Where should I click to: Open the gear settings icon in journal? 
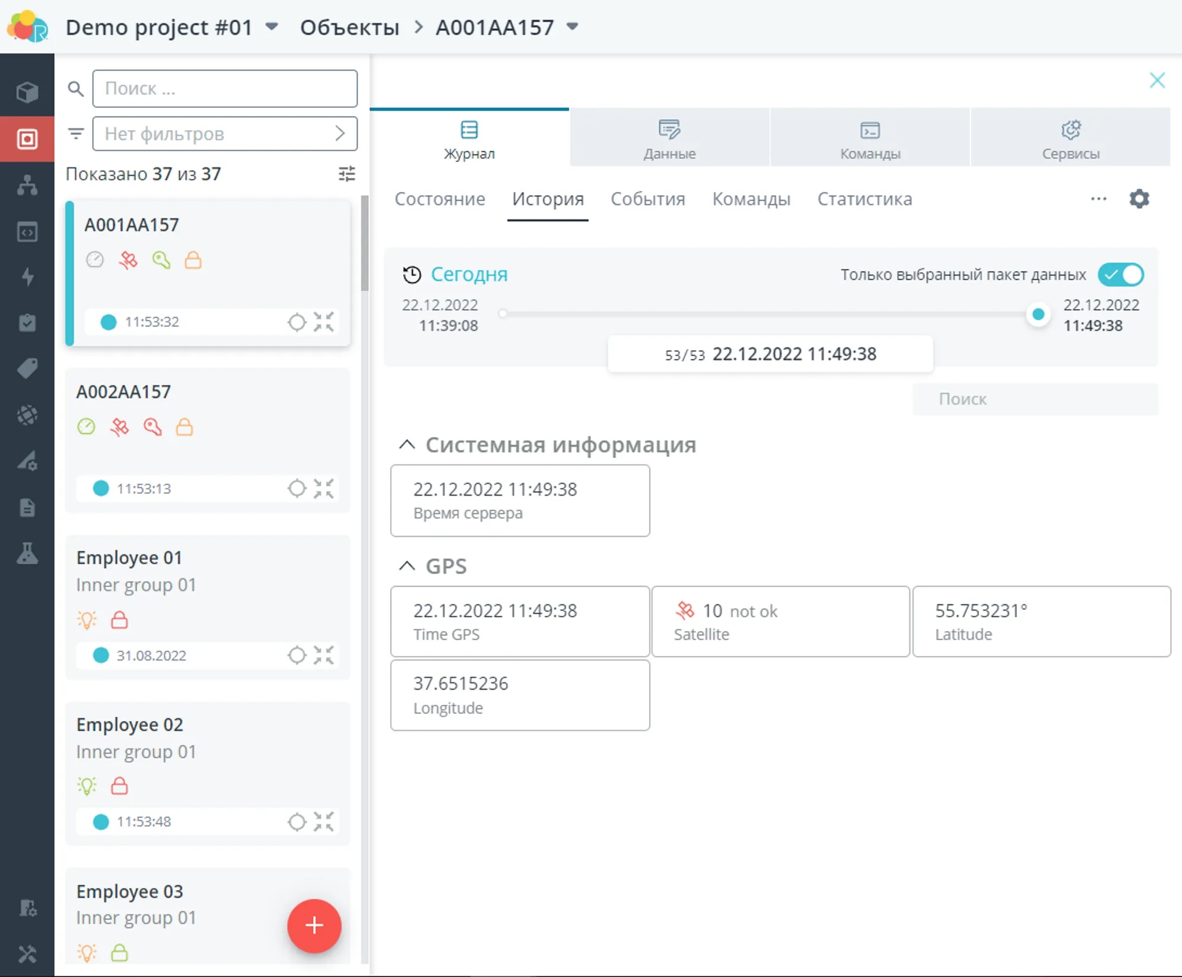[1139, 199]
